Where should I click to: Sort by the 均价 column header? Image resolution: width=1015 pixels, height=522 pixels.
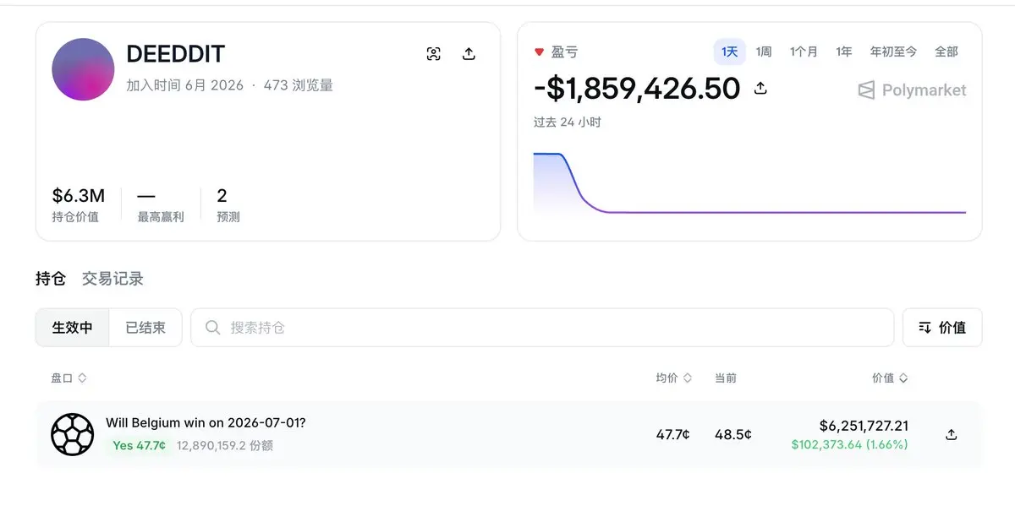tap(674, 378)
